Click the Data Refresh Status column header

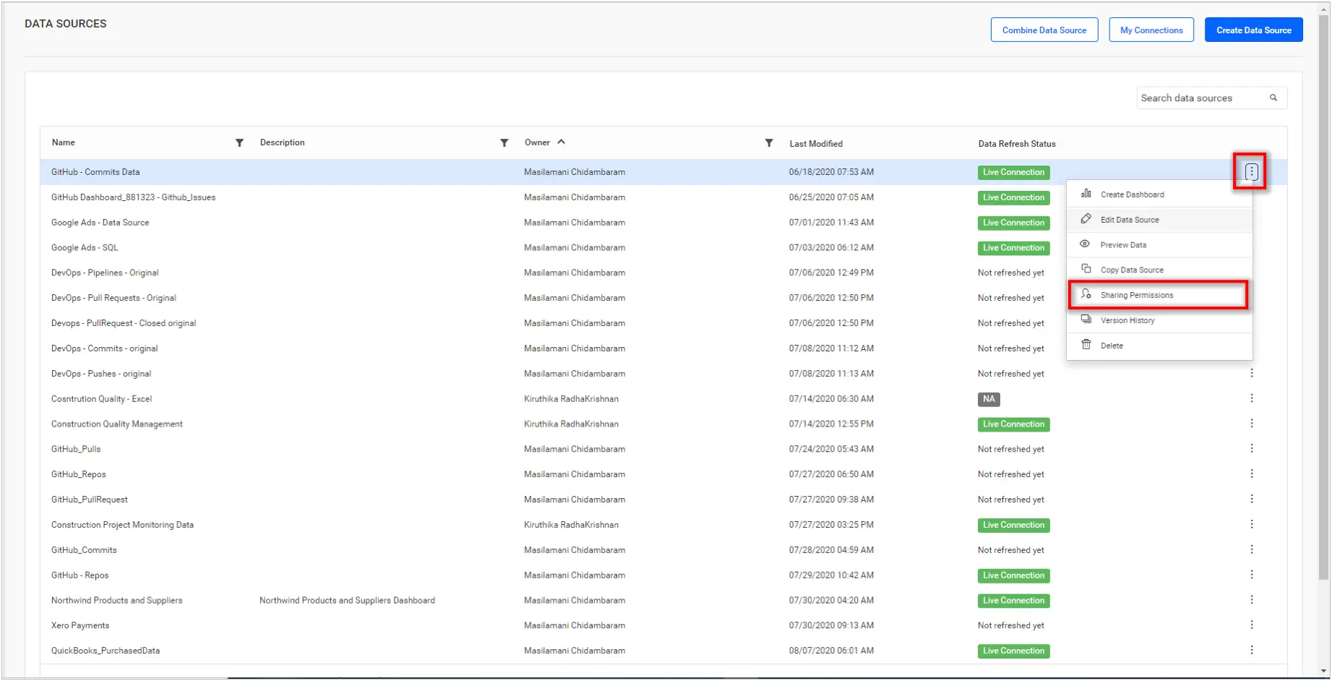coord(1017,144)
